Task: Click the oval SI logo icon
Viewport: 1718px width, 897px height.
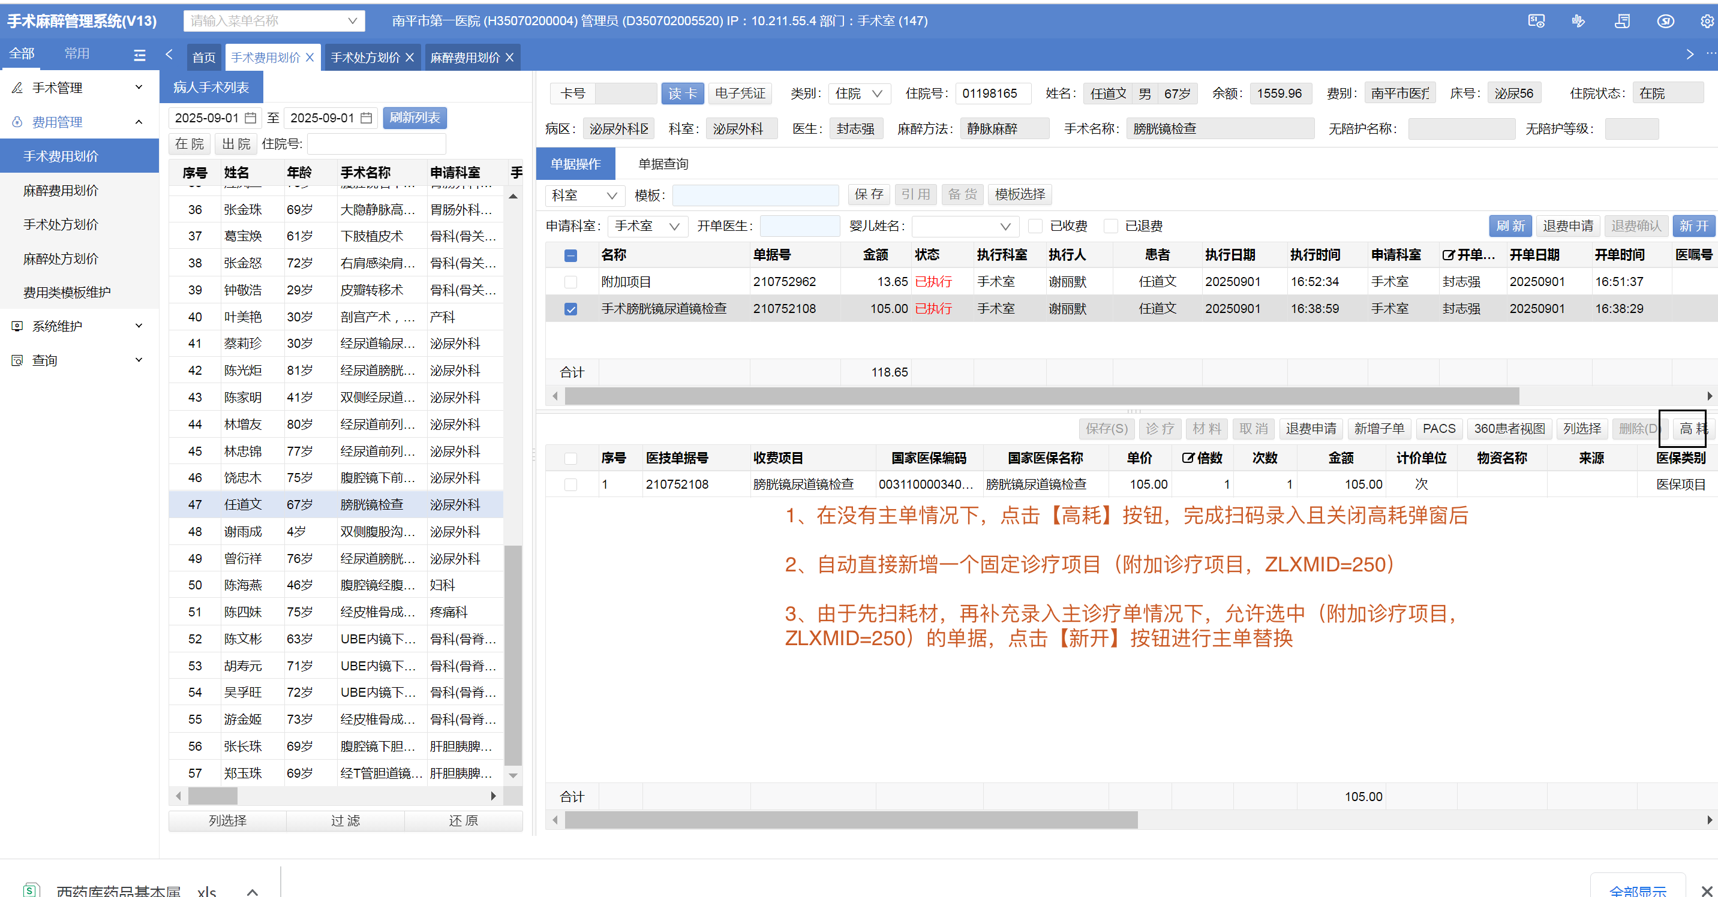Action: [1665, 22]
